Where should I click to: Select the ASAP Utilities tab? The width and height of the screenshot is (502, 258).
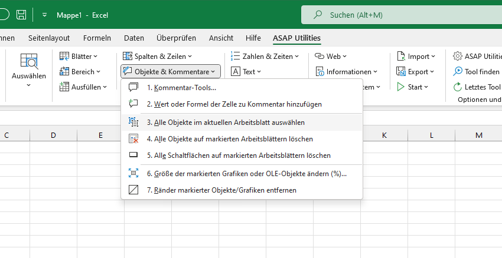(x=296, y=38)
